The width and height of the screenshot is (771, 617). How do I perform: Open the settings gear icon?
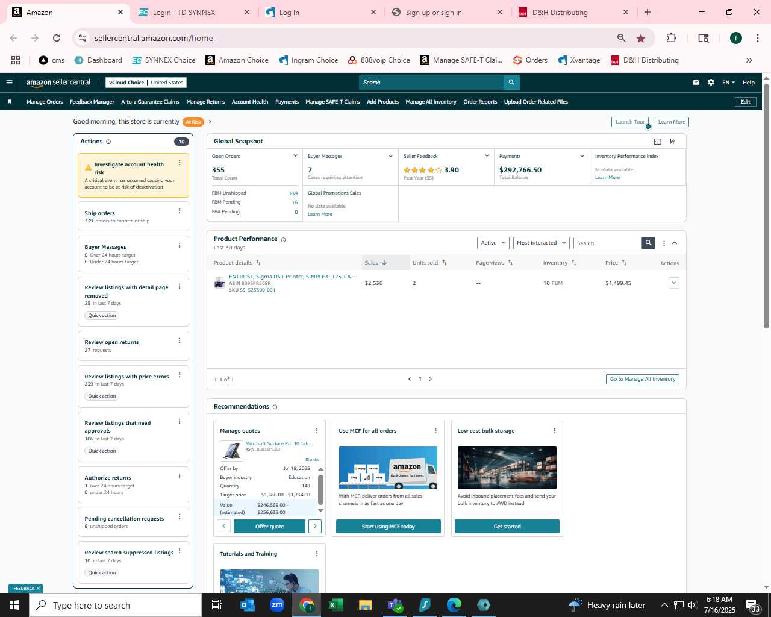click(x=711, y=83)
